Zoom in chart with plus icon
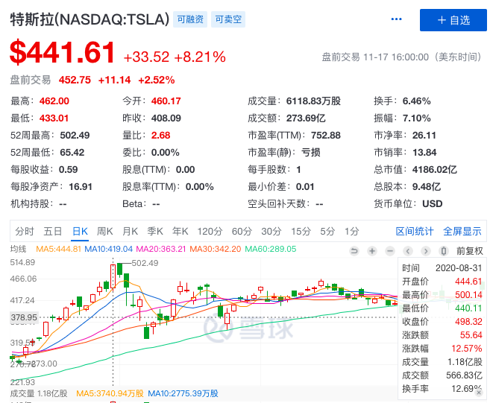The height and width of the screenshot is (403, 493). pos(371,251)
